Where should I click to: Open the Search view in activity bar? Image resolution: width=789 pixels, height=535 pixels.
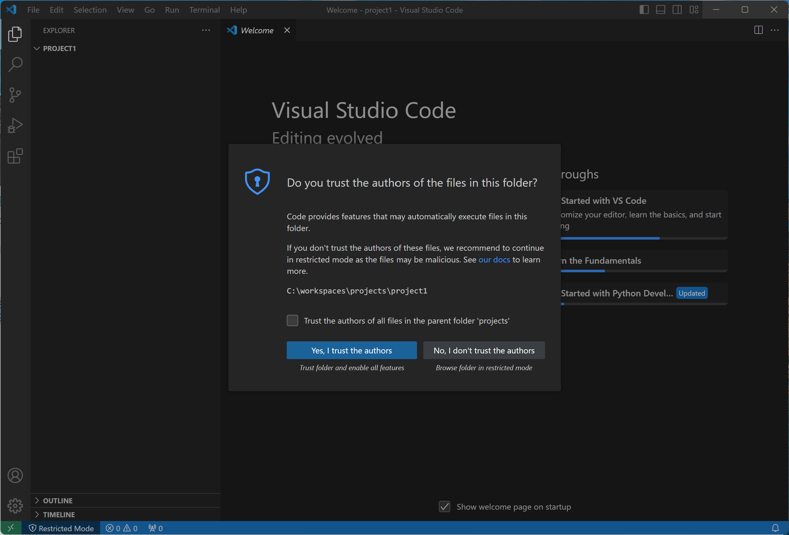tap(15, 64)
